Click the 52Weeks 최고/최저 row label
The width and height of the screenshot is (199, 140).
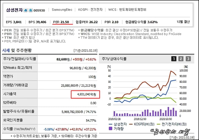[x=18, y=68]
